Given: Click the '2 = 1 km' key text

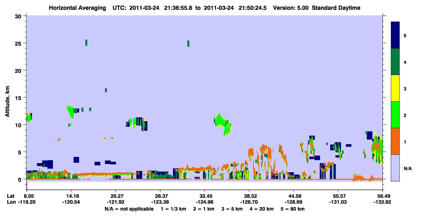Looking at the screenshot, I should point(204,209).
